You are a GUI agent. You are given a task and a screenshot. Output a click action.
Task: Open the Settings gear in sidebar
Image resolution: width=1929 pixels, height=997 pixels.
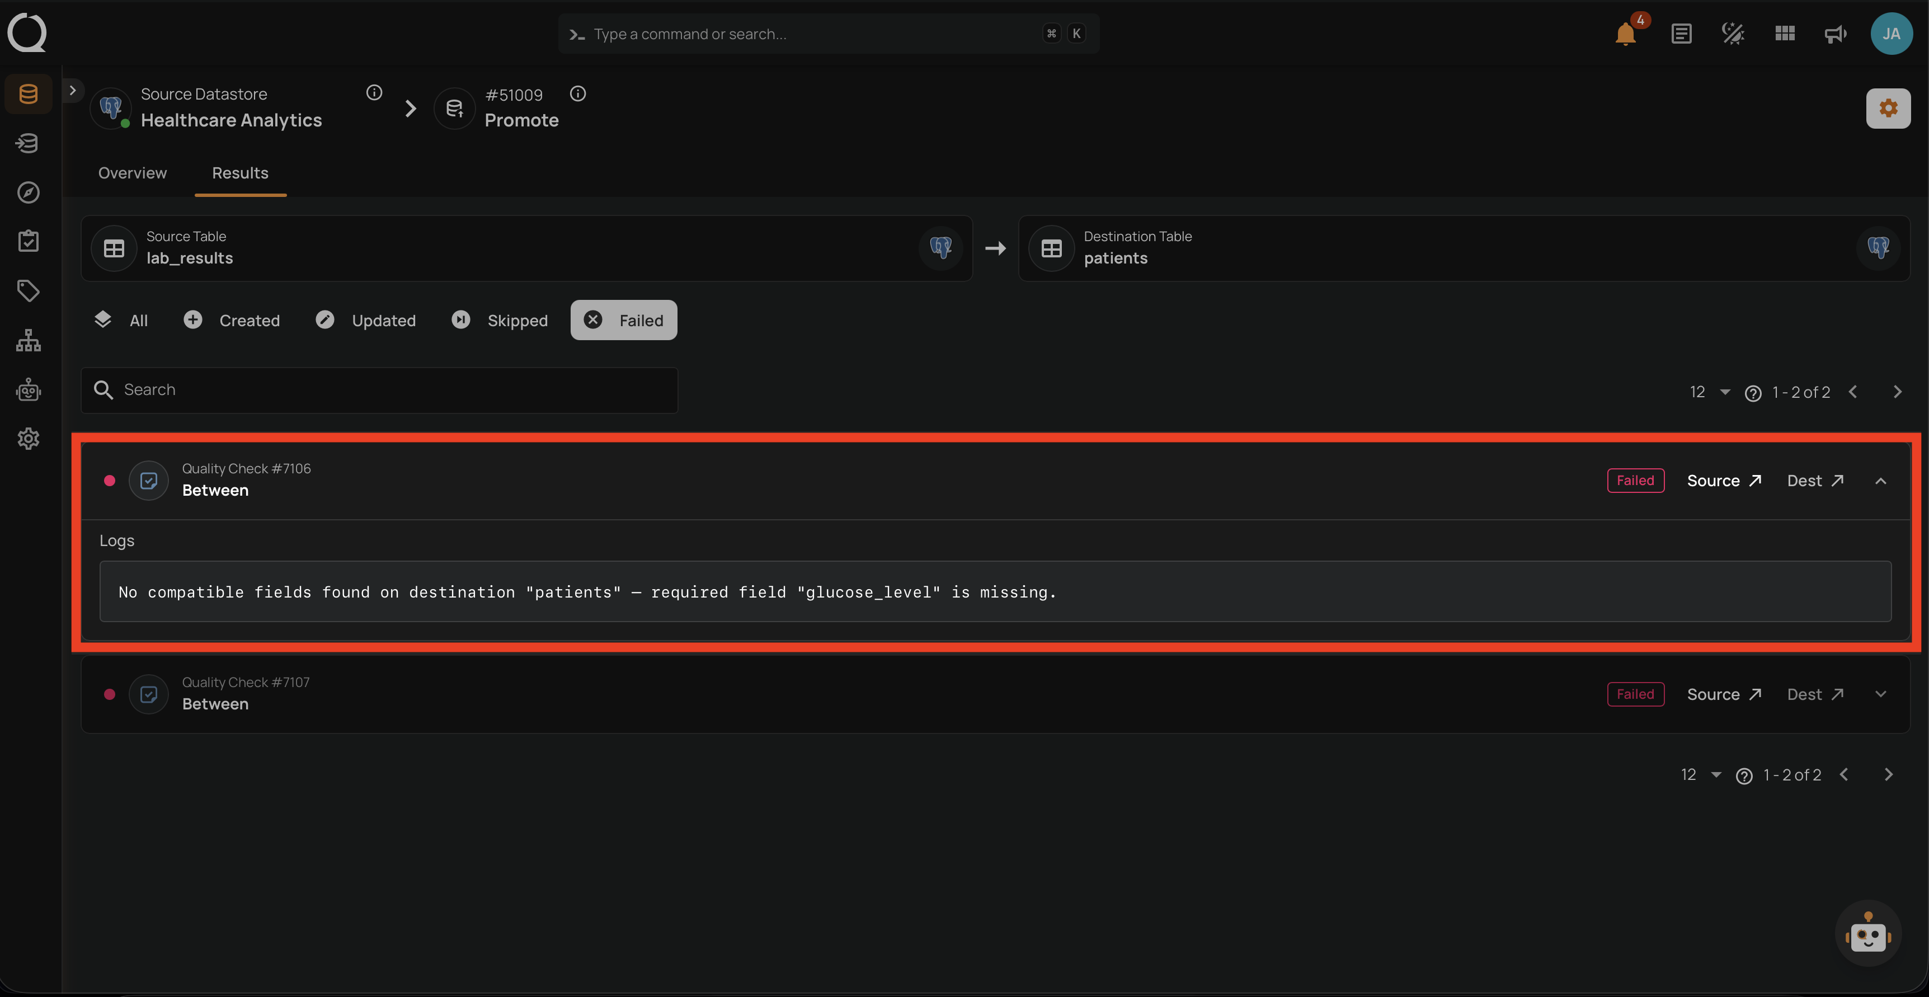point(29,439)
